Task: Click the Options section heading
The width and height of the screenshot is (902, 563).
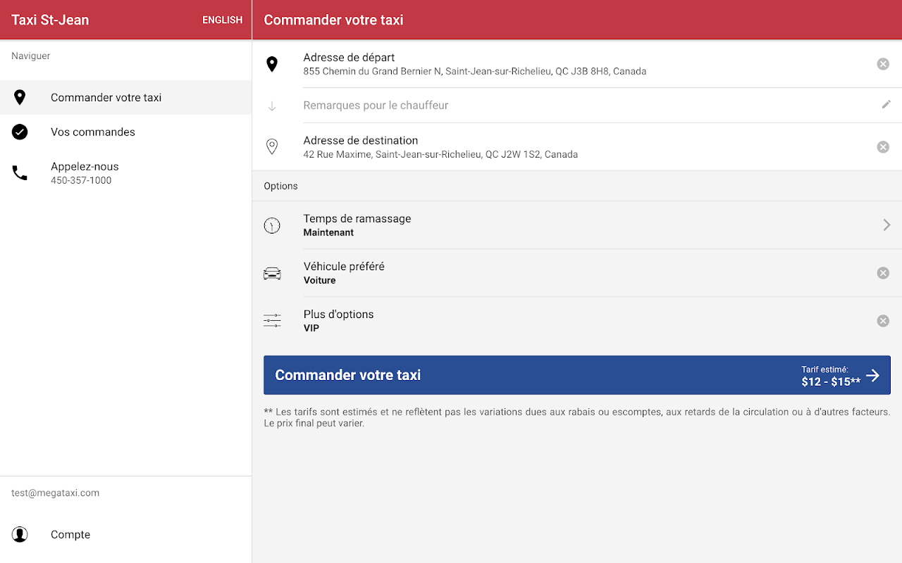Action: point(281,186)
